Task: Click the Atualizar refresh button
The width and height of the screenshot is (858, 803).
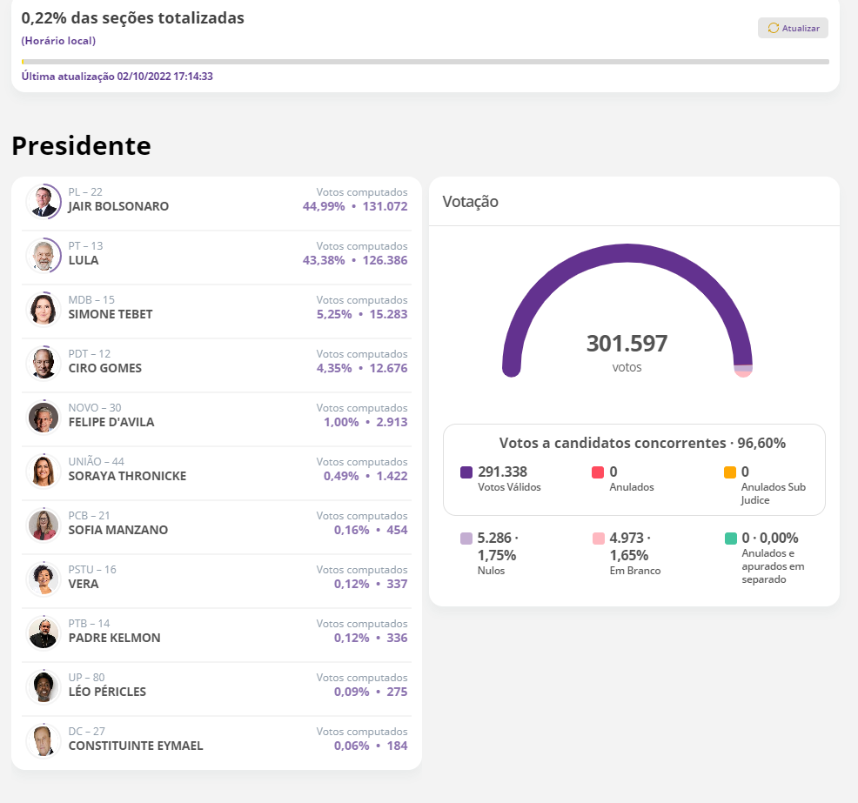Action: coord(793,28)
